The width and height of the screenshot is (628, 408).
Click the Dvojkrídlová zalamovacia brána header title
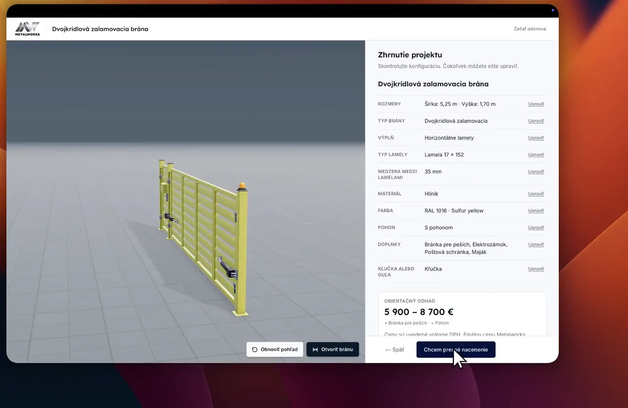100,29
